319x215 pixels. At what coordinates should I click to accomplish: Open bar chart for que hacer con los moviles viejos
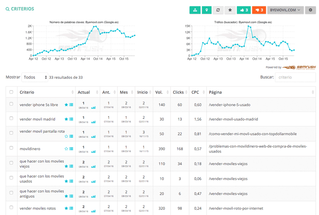(93, 167)
